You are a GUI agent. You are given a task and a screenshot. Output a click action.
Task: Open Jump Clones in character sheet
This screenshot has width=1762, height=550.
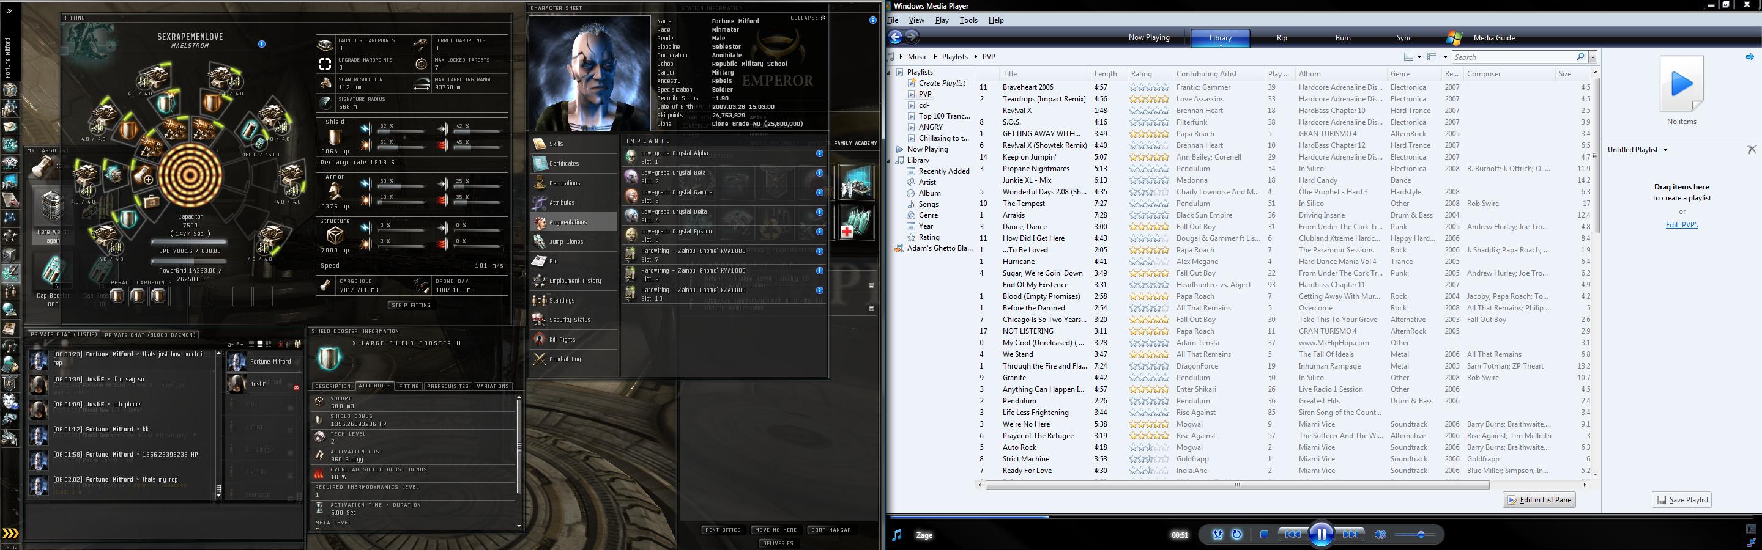coord(566,242)
